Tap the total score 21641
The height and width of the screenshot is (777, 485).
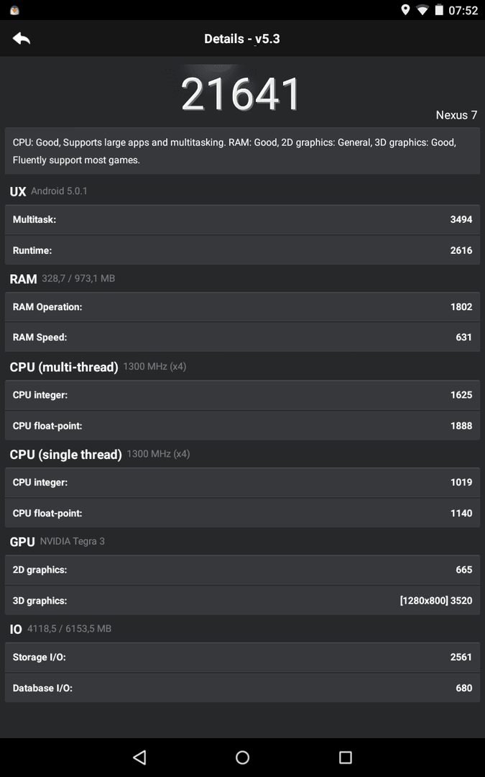(x=241, y=94)
